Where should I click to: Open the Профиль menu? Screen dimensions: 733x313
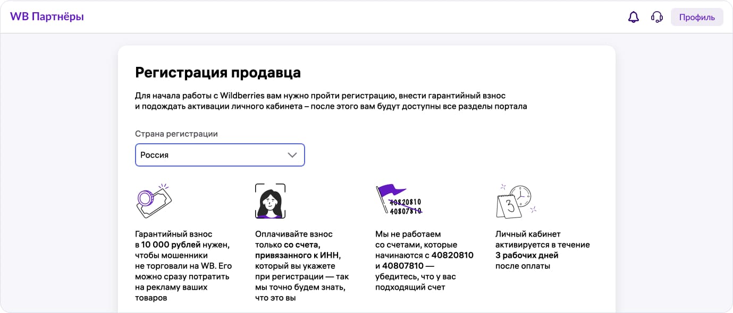click(x=696, y=16)
